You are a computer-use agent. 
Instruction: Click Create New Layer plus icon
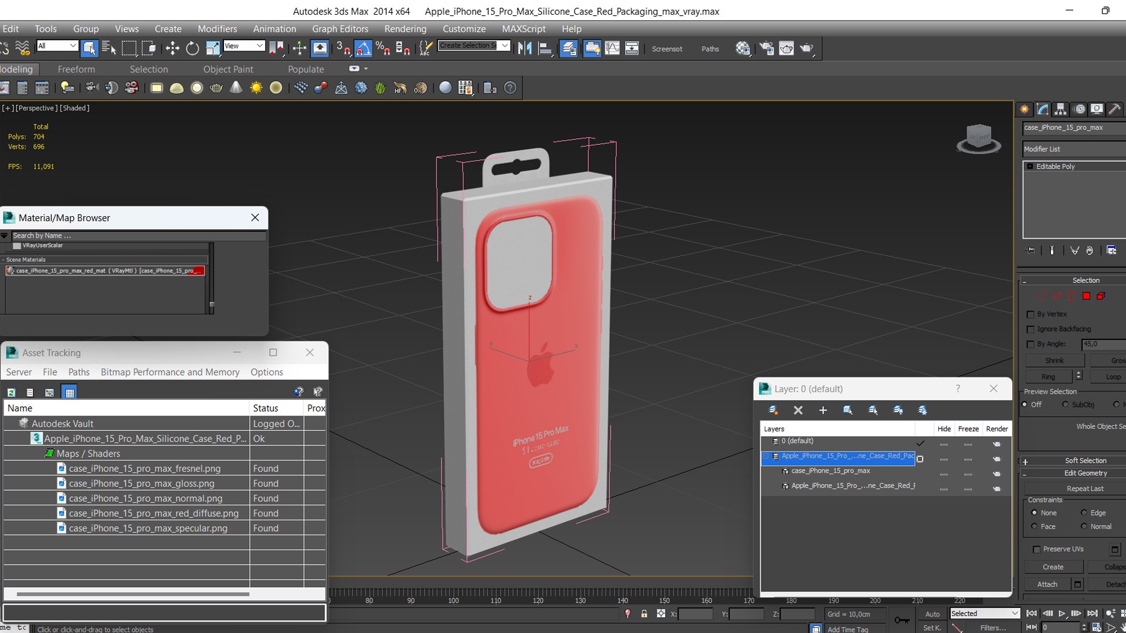click(823, 410)
